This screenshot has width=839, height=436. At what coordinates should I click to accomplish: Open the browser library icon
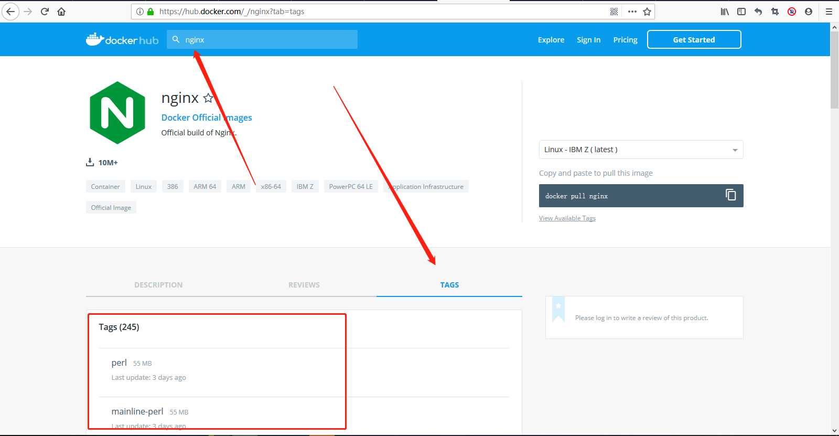coord(725,12)
